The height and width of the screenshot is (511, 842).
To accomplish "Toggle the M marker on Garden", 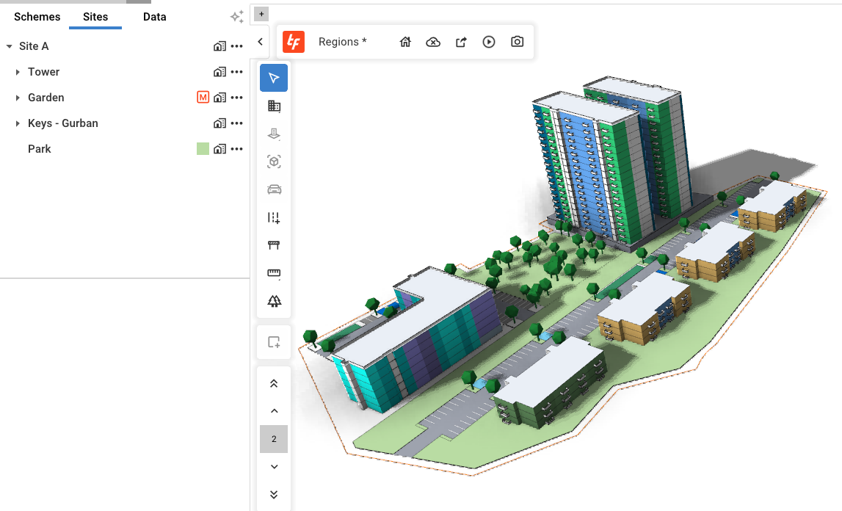I will pos(203,98).
